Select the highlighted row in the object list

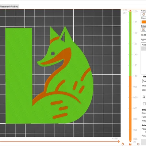[143, 49]
